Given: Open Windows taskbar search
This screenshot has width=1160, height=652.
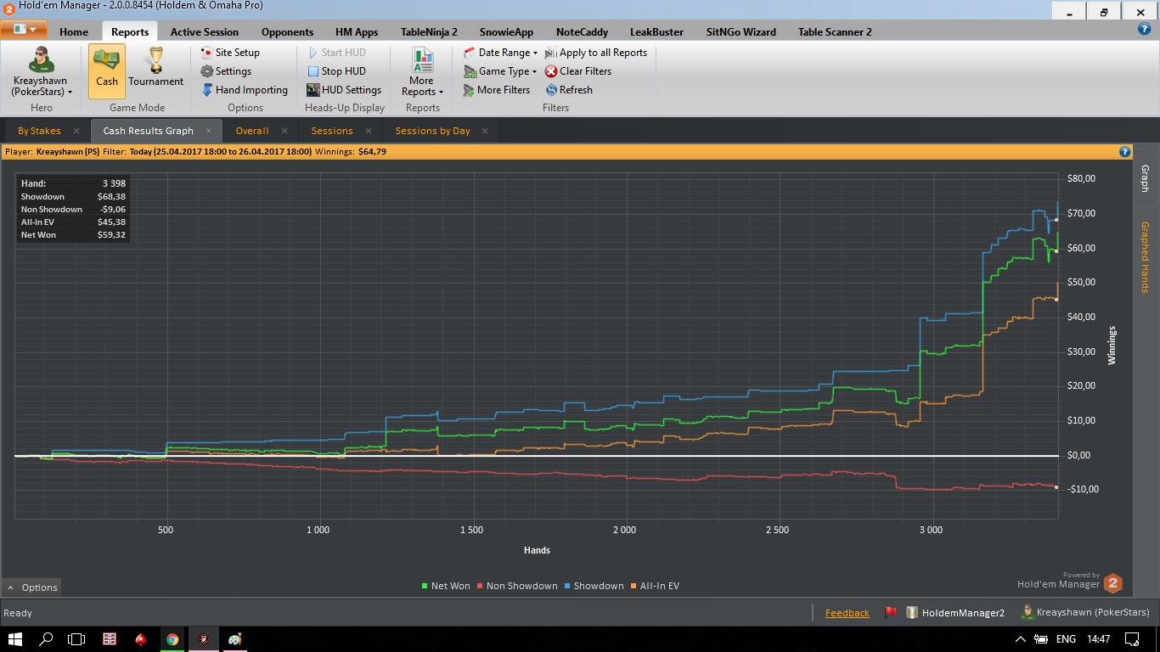Looking at the screenshot, I should pyautogui.click(x=47, y=638).
